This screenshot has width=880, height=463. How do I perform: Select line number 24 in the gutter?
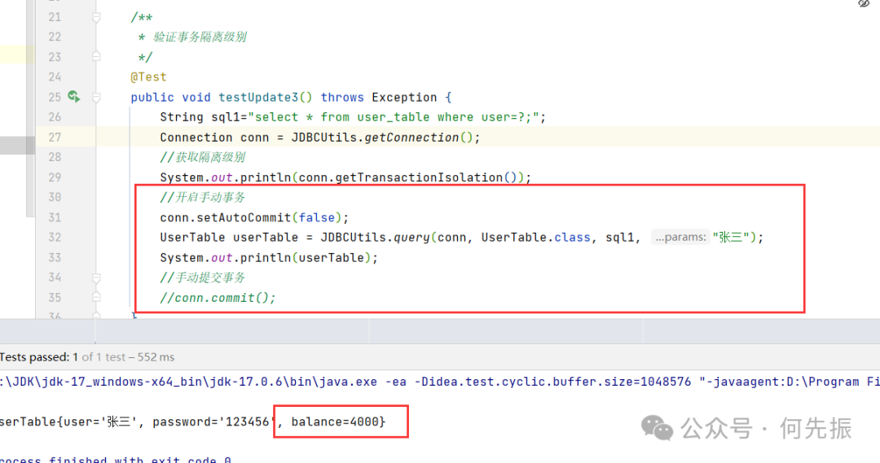point(55,76)
